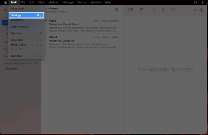Select Hide Others menu entry
The width and height of the screenshot is (208, 135).
tap(26, 45)
